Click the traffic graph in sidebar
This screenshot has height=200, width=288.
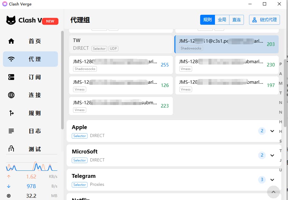pyautogui.click(x=32, y=166)
